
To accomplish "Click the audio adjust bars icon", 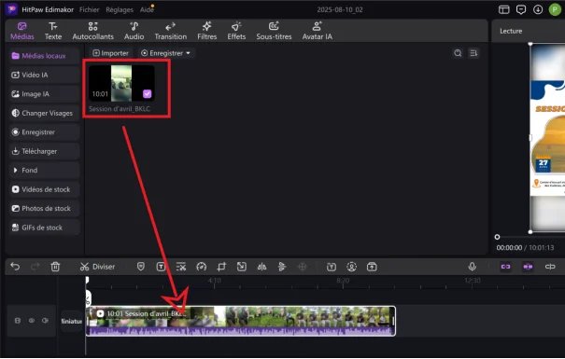I will click(282, 267).
